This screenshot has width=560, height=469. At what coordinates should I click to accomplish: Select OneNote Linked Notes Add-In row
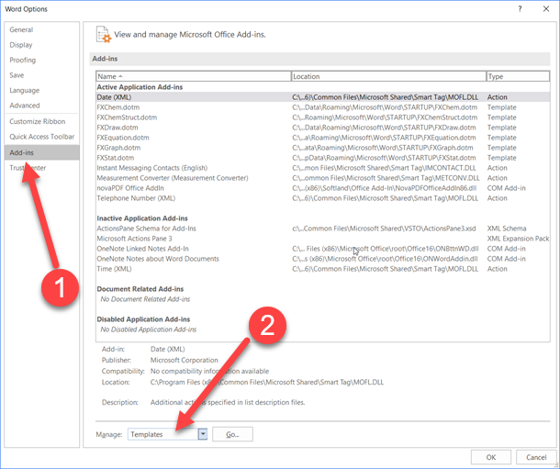coord(323,249)
